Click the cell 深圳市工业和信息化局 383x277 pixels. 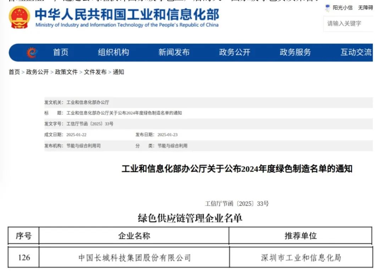pyautogui.click(x=301, y=258)
